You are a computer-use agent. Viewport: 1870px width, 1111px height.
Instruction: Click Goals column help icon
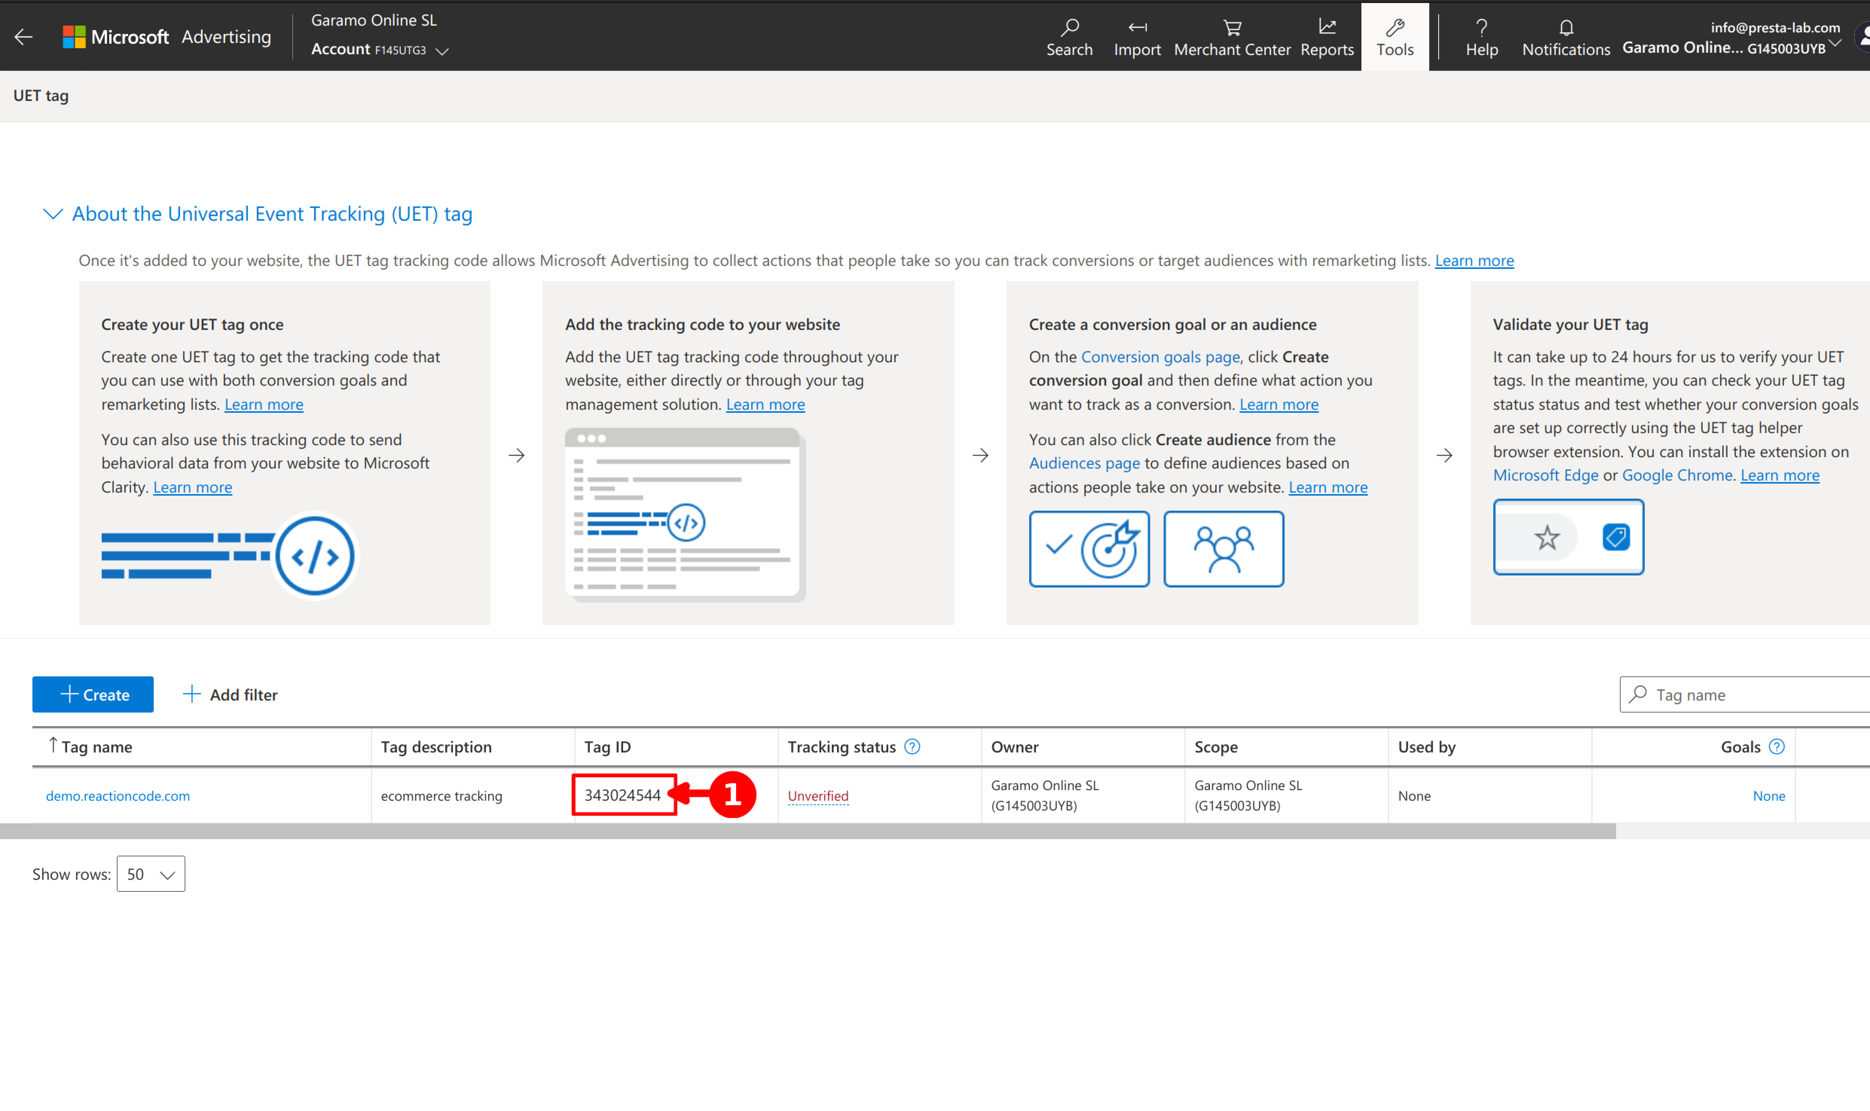click(x=1776, y=746)
